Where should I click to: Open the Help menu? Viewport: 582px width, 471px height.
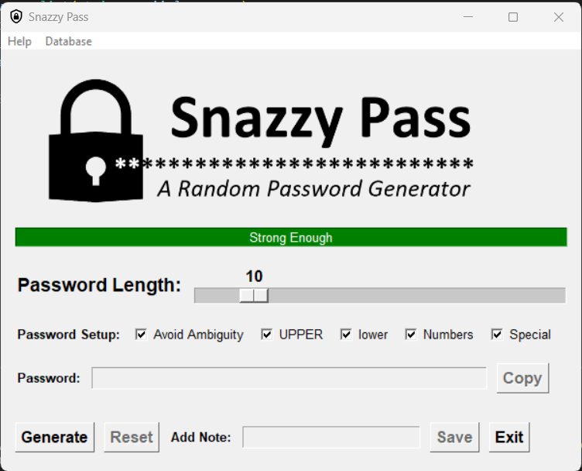(x=19, y=41)
